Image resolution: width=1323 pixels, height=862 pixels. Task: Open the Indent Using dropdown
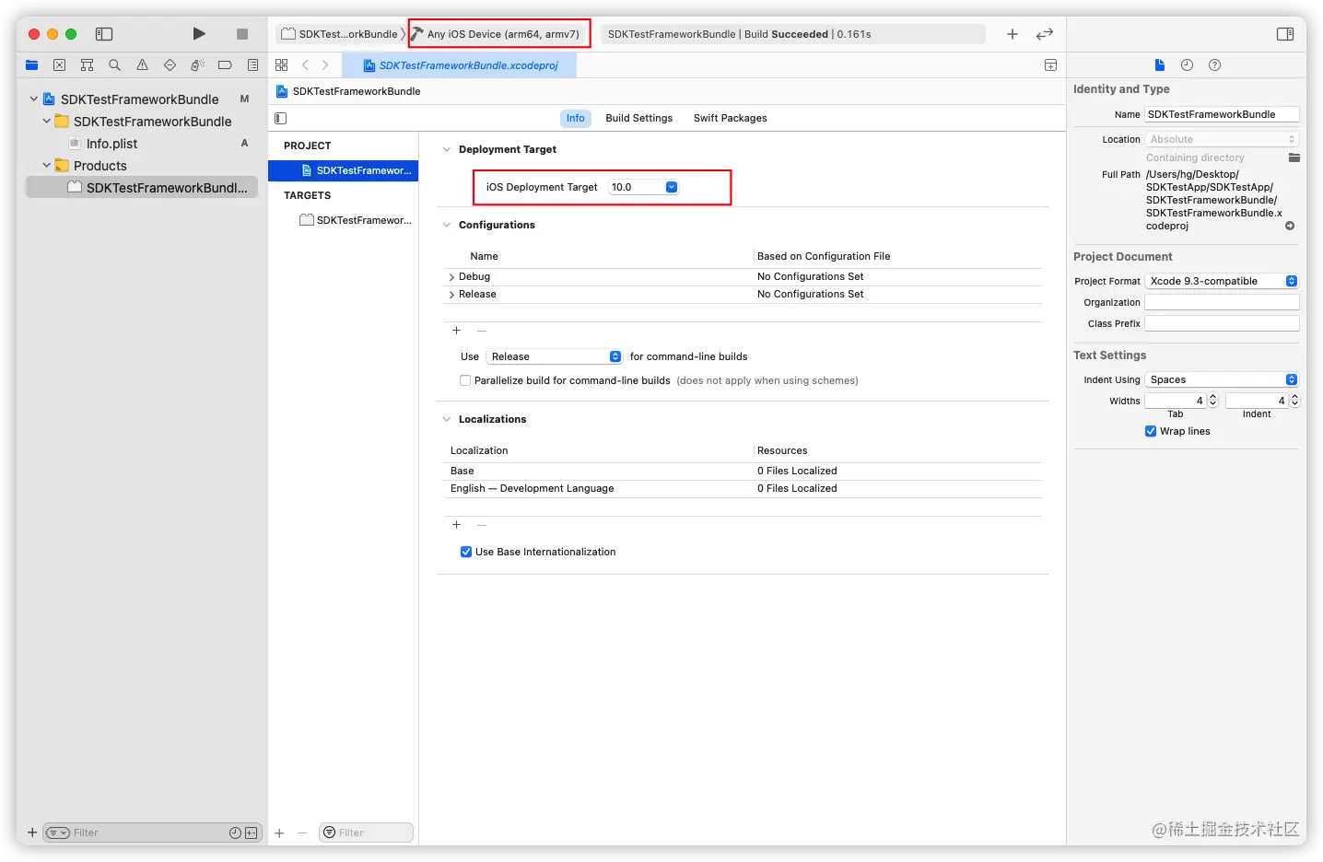click(1222, 379)
